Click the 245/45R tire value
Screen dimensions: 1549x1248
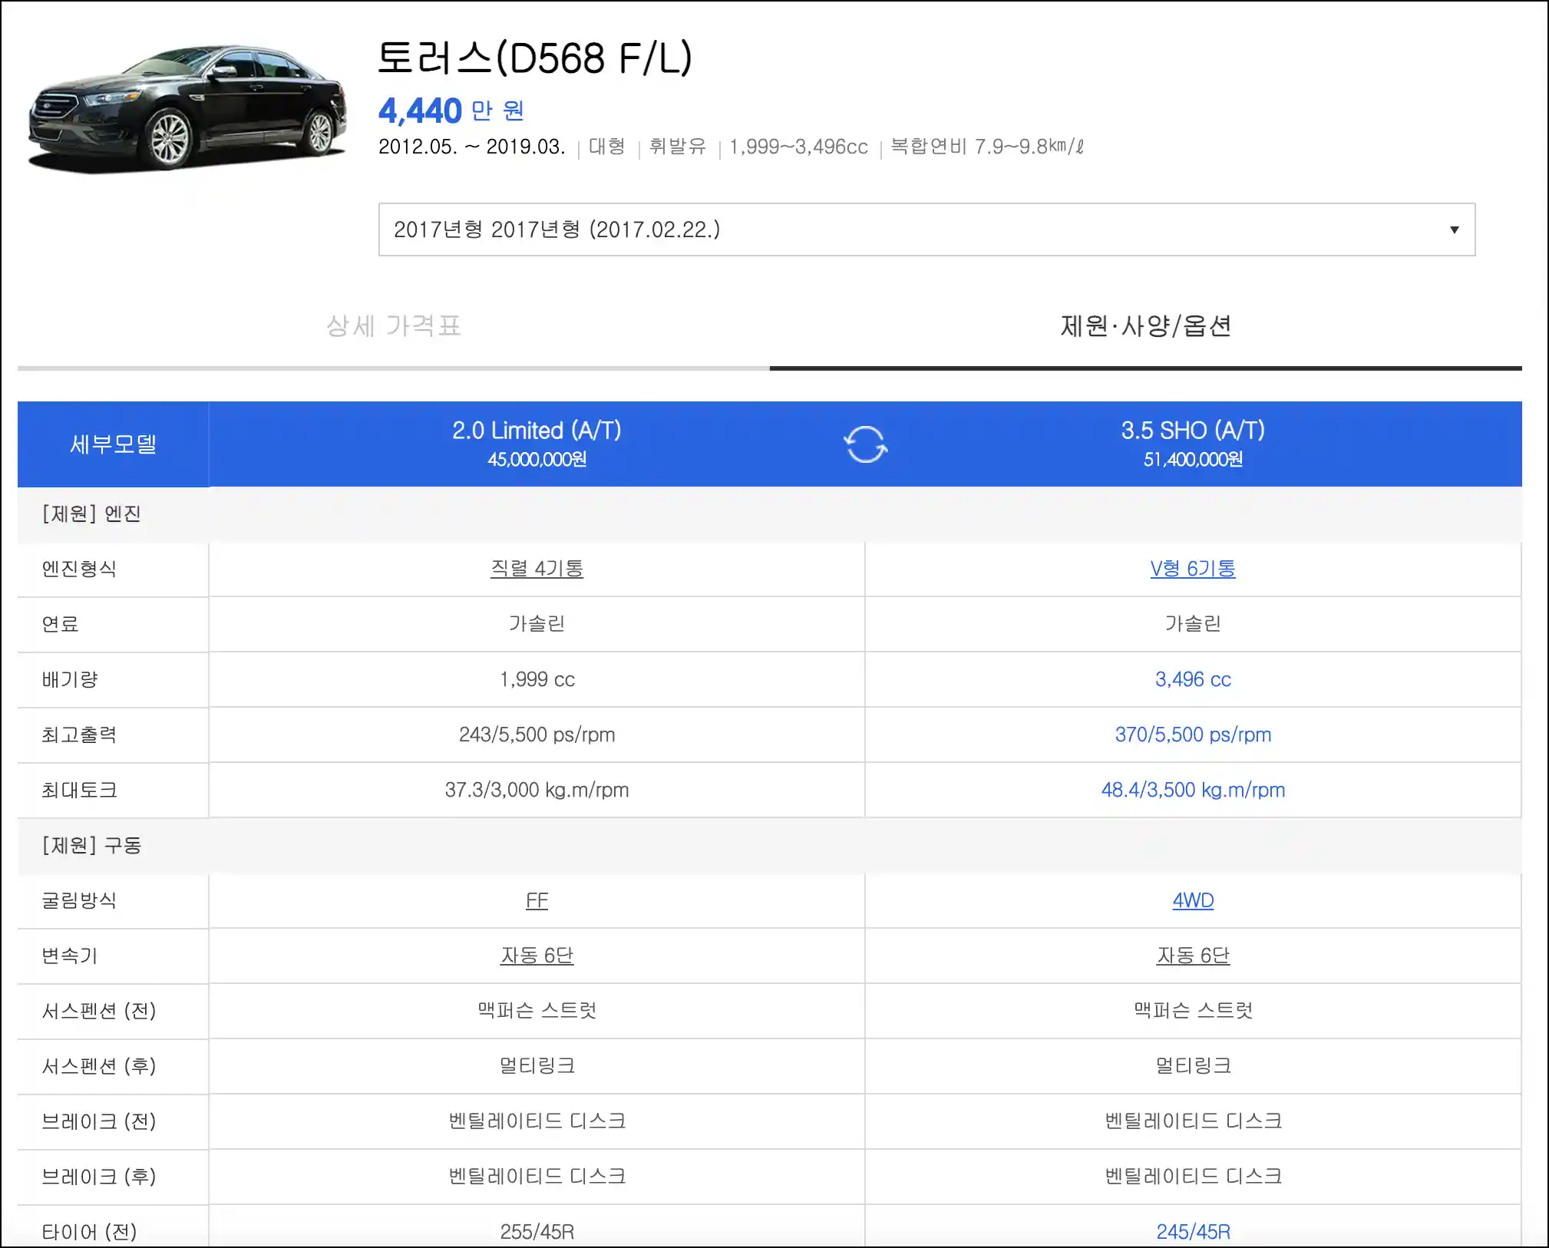(1193, 1232)
